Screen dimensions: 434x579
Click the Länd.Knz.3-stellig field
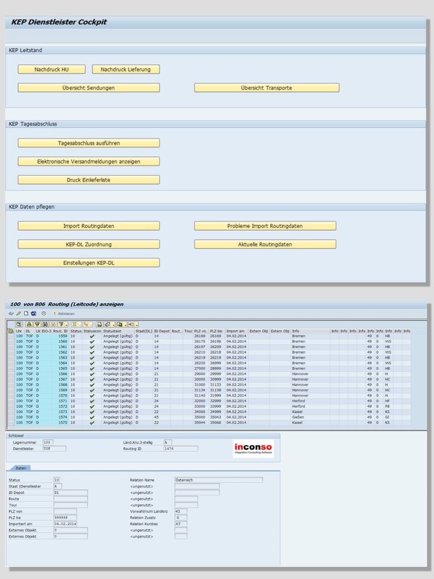click(168, 442)
